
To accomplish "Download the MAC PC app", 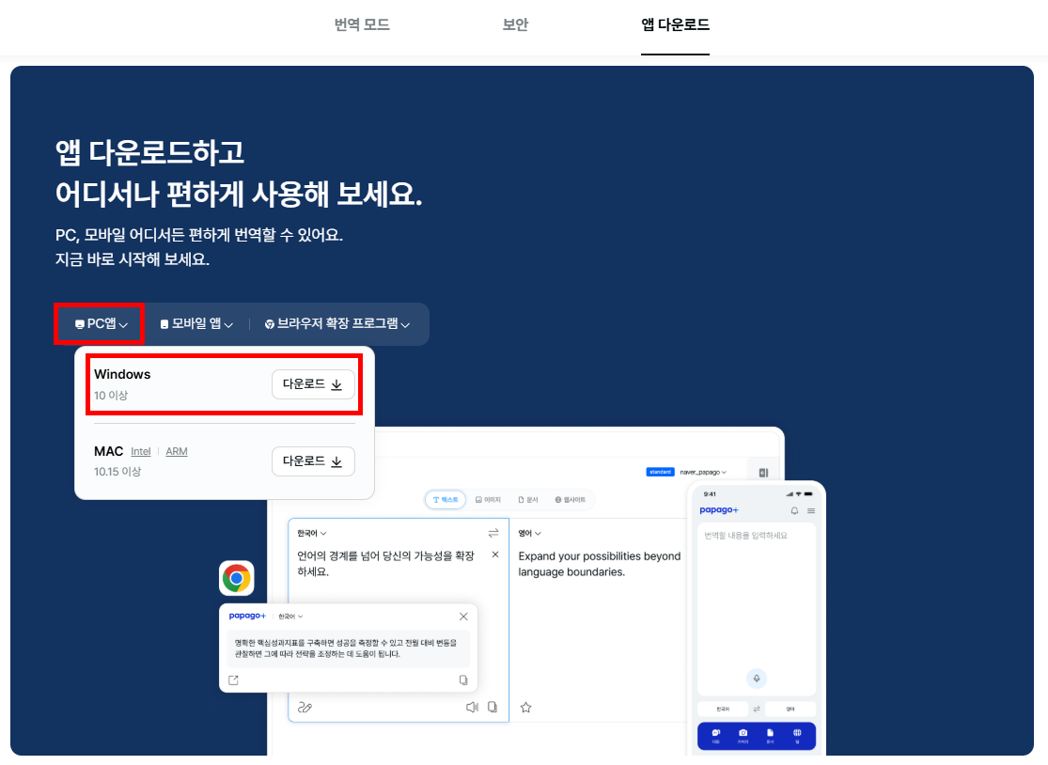I will point(313,461).
